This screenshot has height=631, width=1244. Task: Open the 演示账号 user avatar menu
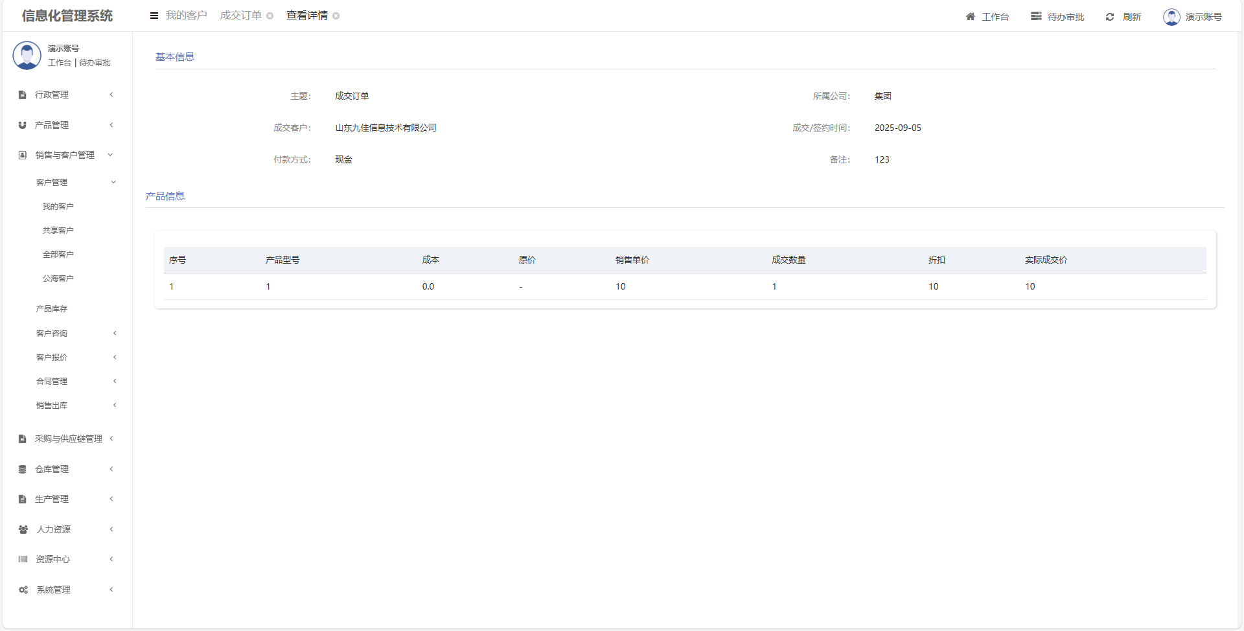coord(1171,17)
